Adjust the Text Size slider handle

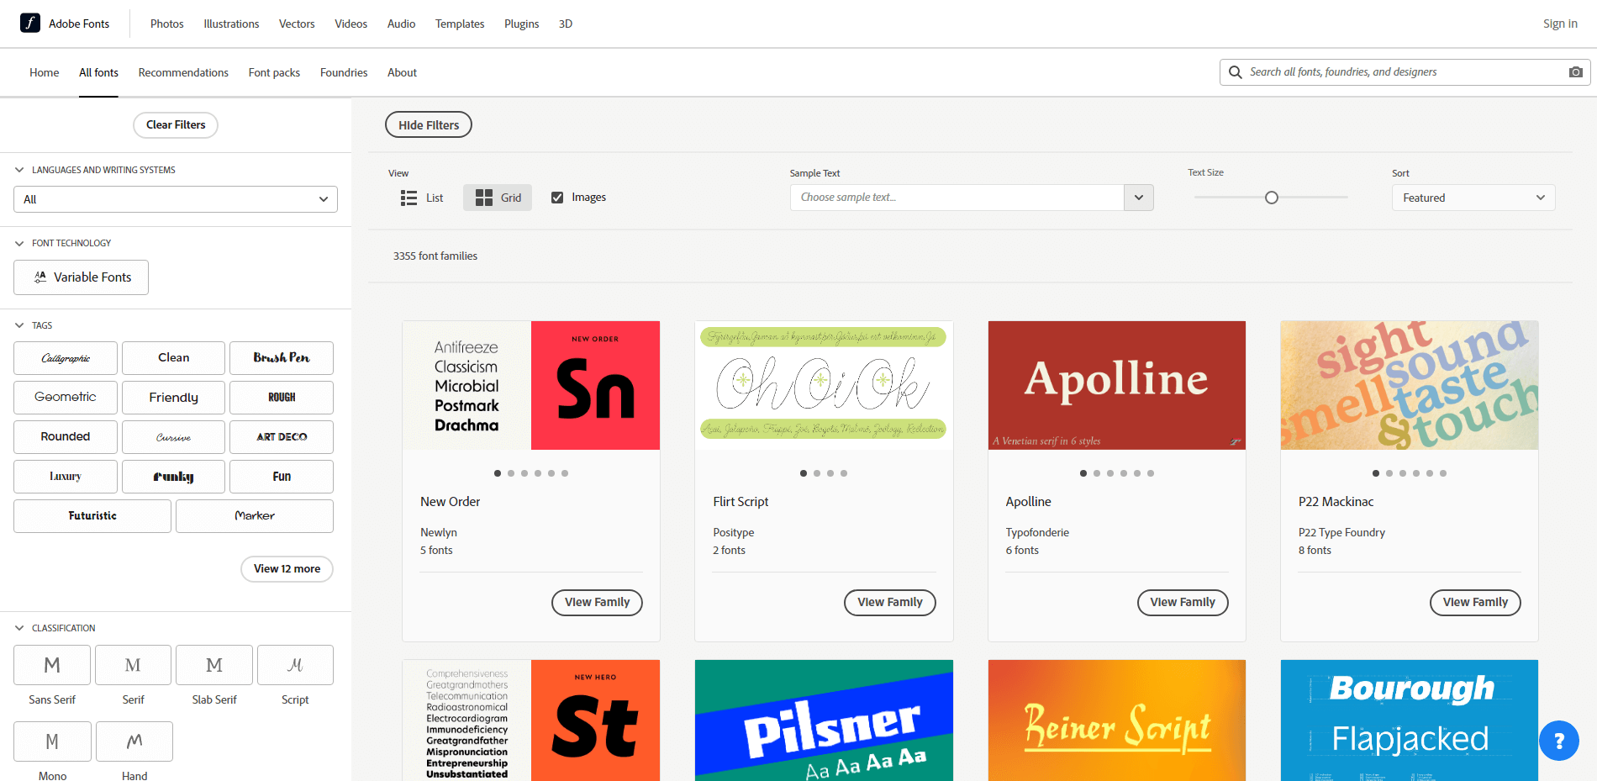(x=1272, y=198)
